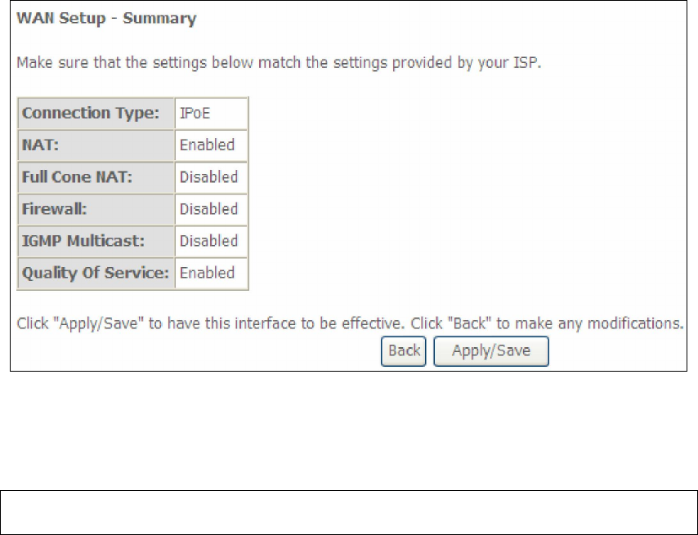698x535 pixels.
Task: Click the Enabled value beside NAT
Action: (207, 145)
